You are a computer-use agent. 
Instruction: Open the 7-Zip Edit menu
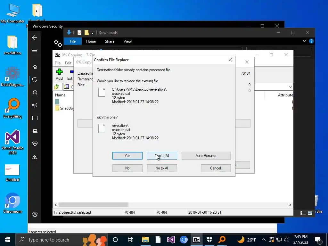[x=68, y=63]
